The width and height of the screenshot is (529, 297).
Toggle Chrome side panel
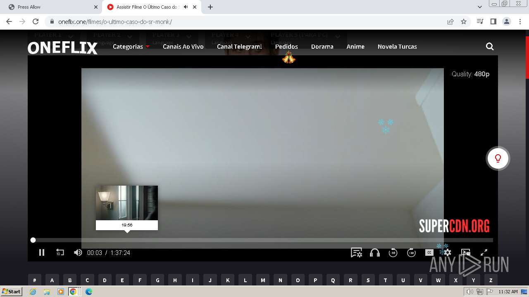tap(493, 21)
